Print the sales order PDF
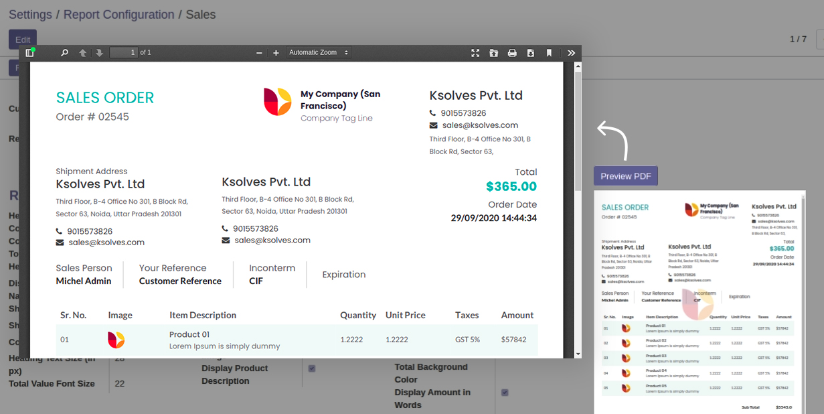Viewport: 824px width, 414px height. [x=512, y=52]
